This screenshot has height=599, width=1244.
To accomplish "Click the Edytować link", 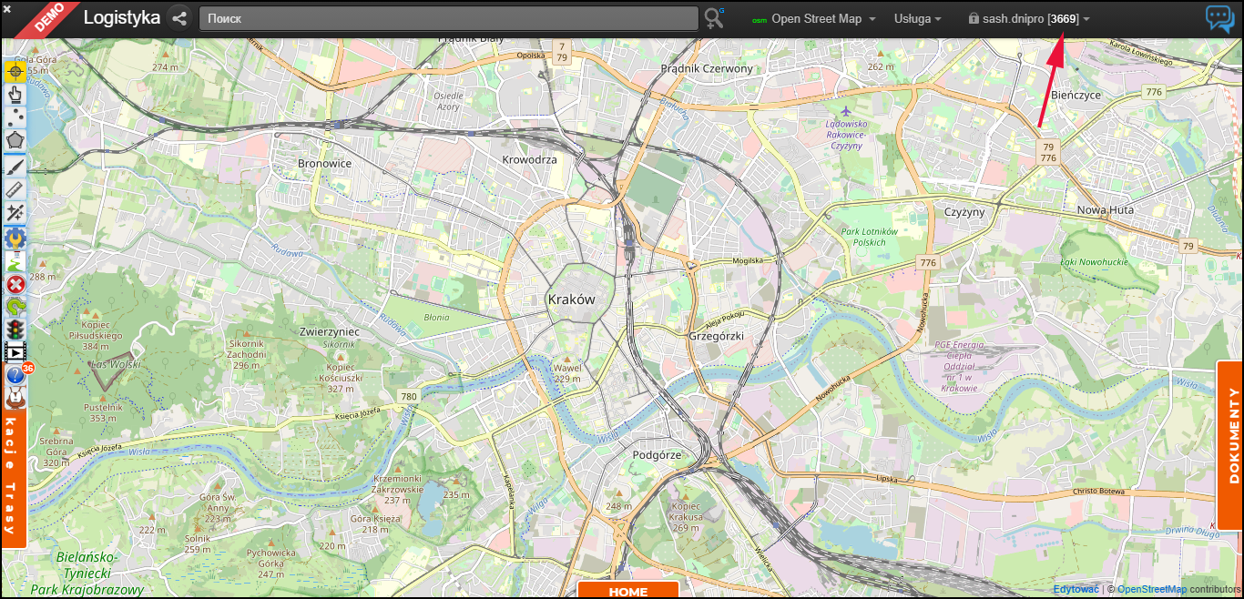I will coord(1076,590).
